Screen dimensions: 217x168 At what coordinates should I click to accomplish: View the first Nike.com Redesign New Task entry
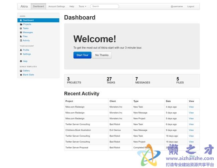click(191, 107)
